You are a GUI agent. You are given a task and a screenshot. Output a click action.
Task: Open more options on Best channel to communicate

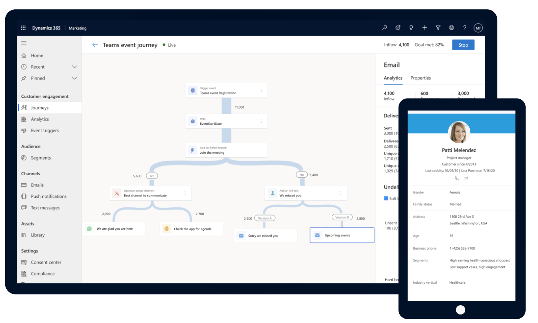click(185, 193)
